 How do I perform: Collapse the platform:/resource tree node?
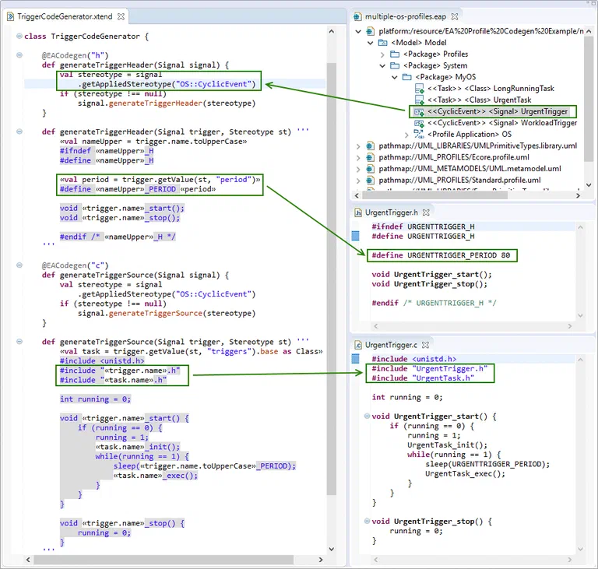pyautogui.click(x=358, y=31)
